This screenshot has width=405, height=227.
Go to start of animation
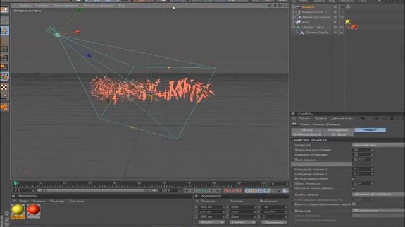click(x=186, y=190)
